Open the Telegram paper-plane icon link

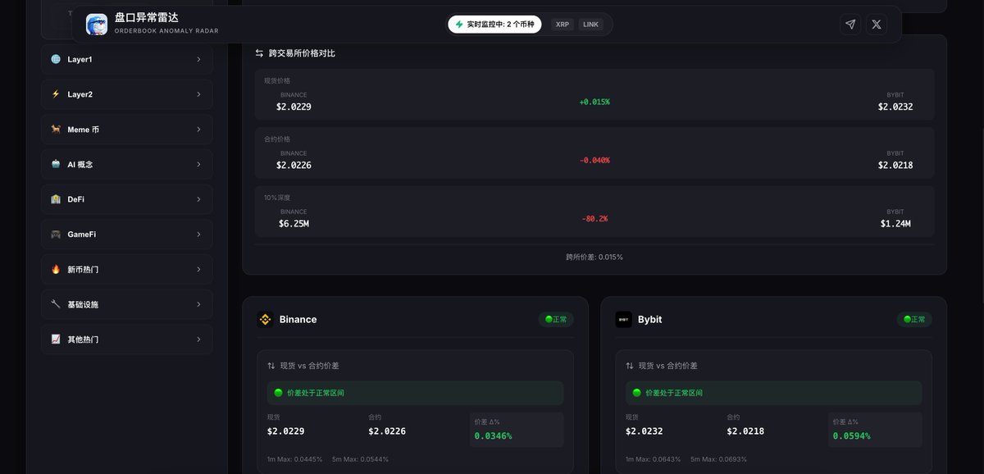point(850,25)
